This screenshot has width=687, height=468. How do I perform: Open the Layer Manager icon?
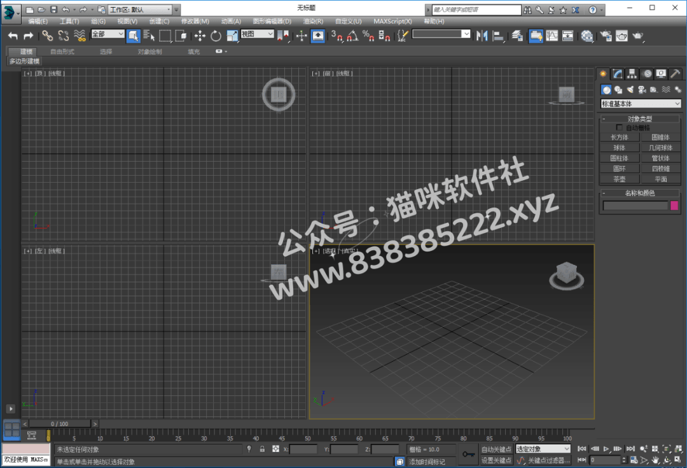(x=517, y=36)
